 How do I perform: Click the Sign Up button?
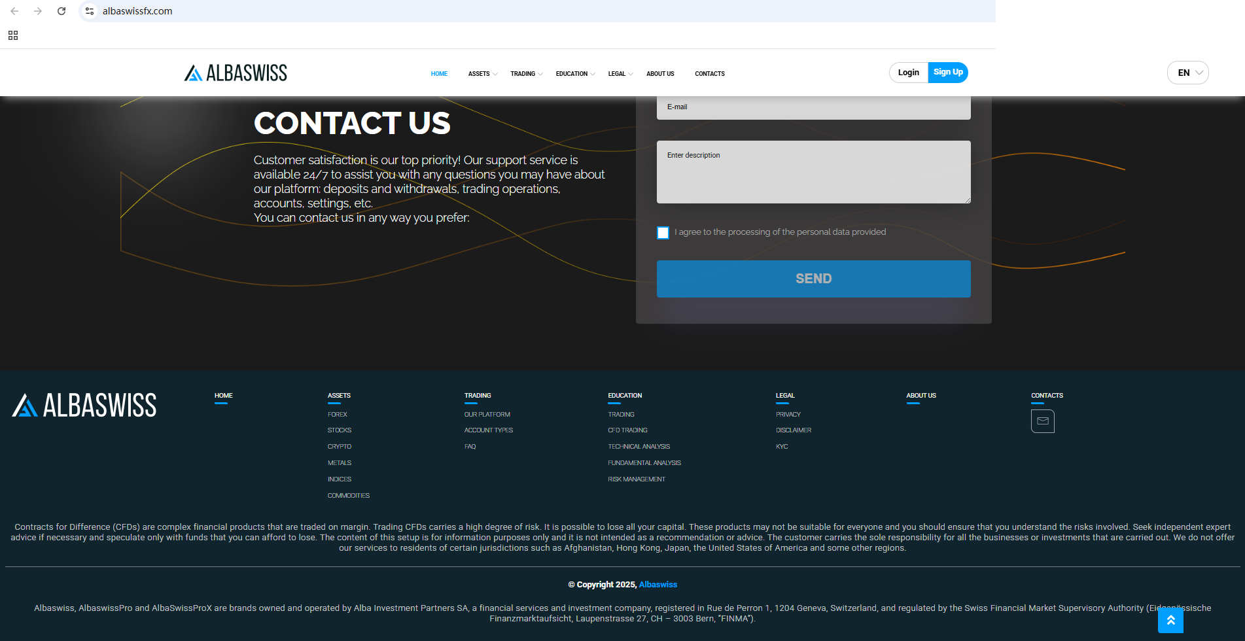click(948, 73)
